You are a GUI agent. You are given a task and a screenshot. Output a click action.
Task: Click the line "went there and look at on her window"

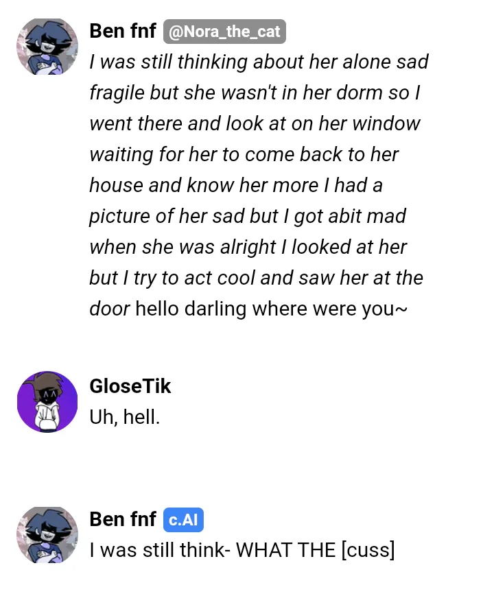(x=255, y=123)
